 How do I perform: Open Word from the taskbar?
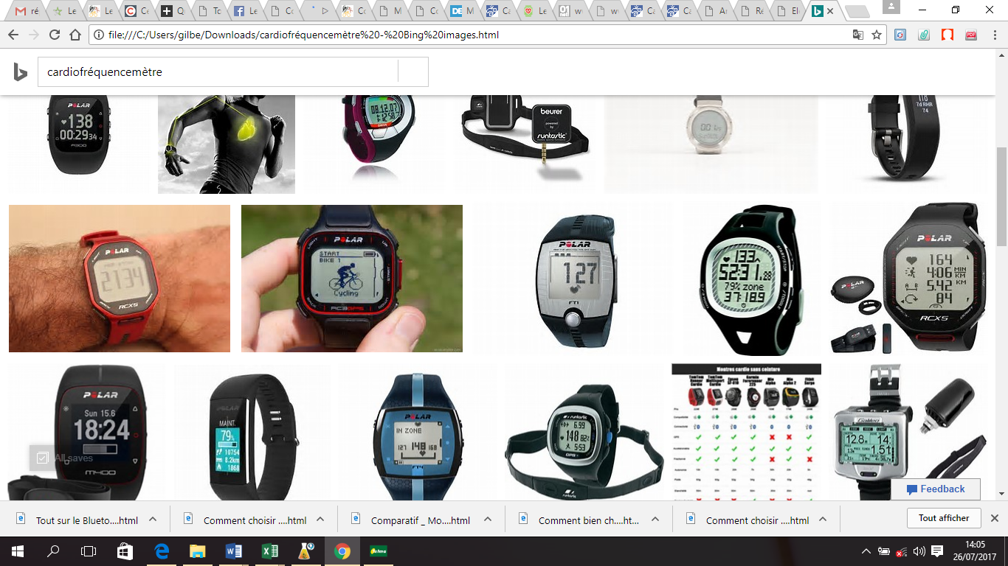click(233, 551)
